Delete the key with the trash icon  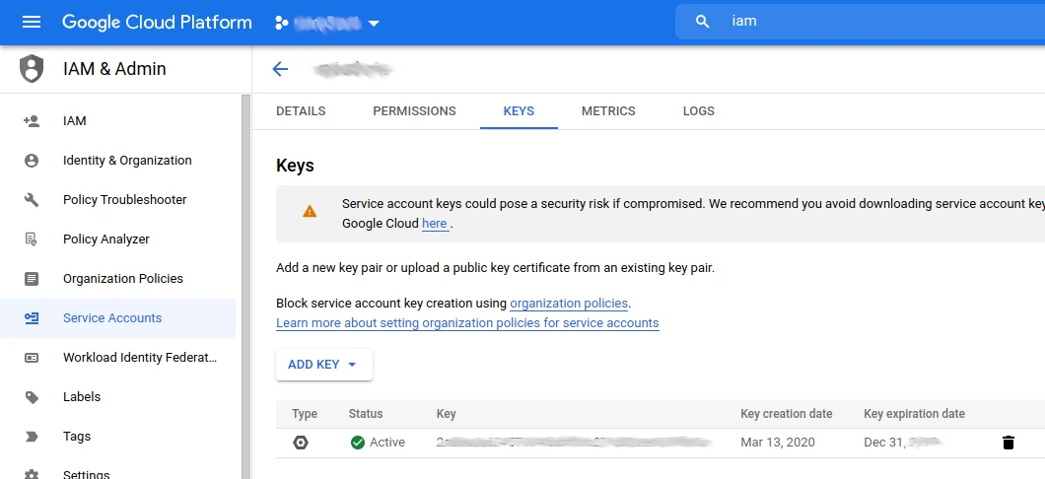pyautogui.click(x=1009, y=443)
